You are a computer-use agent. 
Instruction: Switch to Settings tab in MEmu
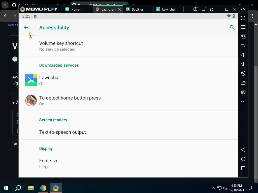click(135, 9)
